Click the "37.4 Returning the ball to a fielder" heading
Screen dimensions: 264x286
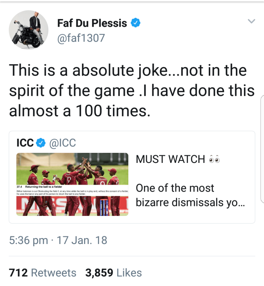point(40,187)
